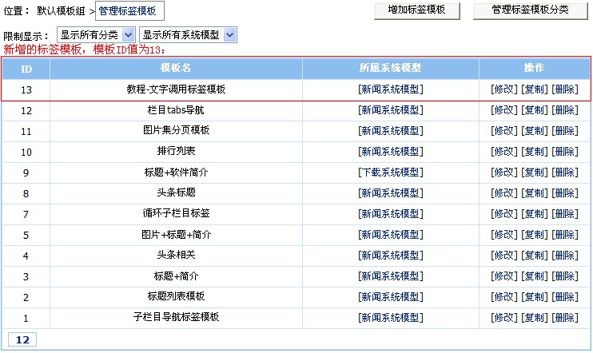Click 修改 for template ID 13
The width and height of the screenshot is (593, 353).
tap(503, 89)
